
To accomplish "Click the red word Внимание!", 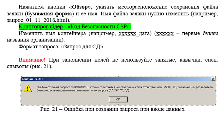I will point(32,60).
